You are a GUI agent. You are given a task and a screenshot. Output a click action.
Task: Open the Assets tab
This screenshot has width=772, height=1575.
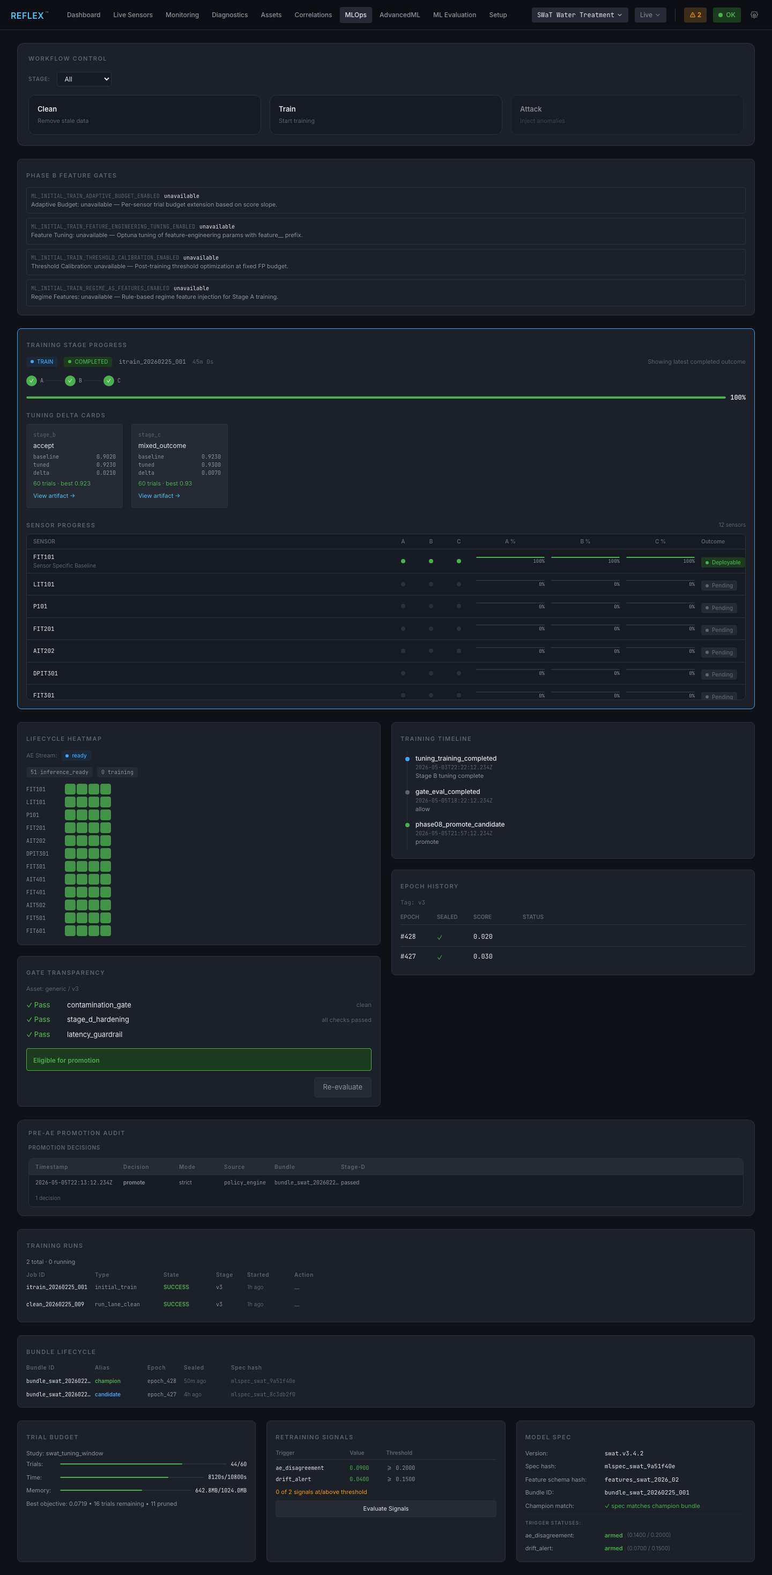coord(271,14)
